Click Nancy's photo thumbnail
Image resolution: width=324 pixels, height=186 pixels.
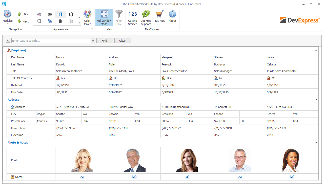point(82,160)
